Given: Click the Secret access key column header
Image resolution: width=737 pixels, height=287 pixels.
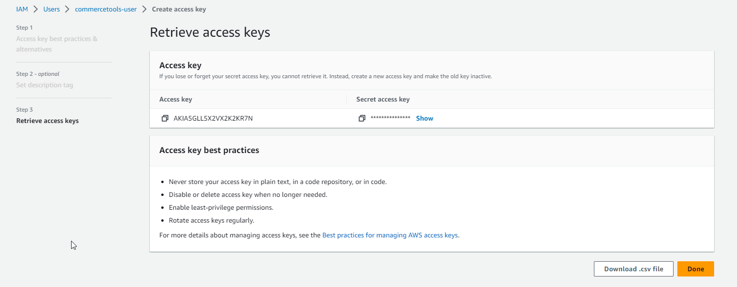Looking at the screenshot, I should click(x=383, y=99).
